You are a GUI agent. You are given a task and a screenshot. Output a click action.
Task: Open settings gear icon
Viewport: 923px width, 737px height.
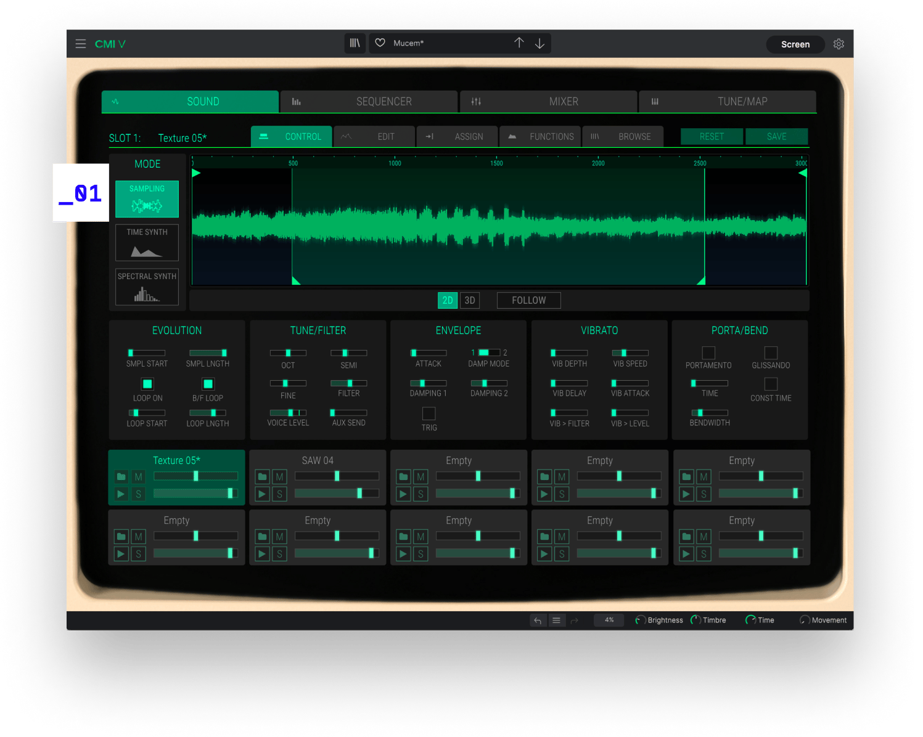coord(839,44)
